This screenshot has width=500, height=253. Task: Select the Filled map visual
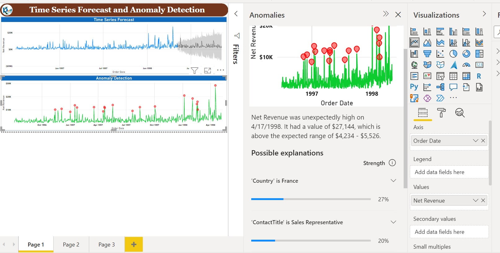427,65
